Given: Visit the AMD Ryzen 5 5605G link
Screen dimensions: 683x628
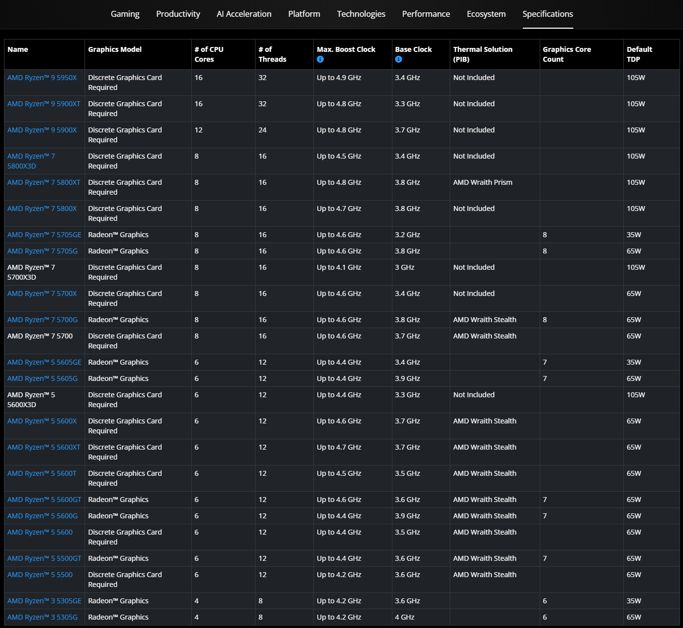Looking at the screenshot, I should (43, 378).
